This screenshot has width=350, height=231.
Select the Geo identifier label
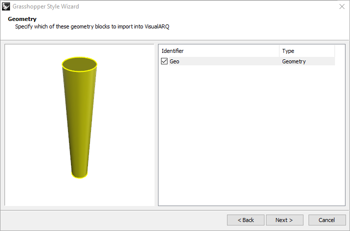coord(174,61)
